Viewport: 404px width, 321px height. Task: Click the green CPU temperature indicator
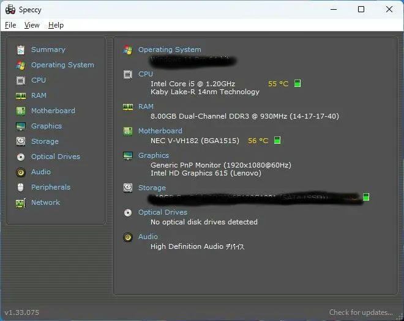click(x=297, y=83)
